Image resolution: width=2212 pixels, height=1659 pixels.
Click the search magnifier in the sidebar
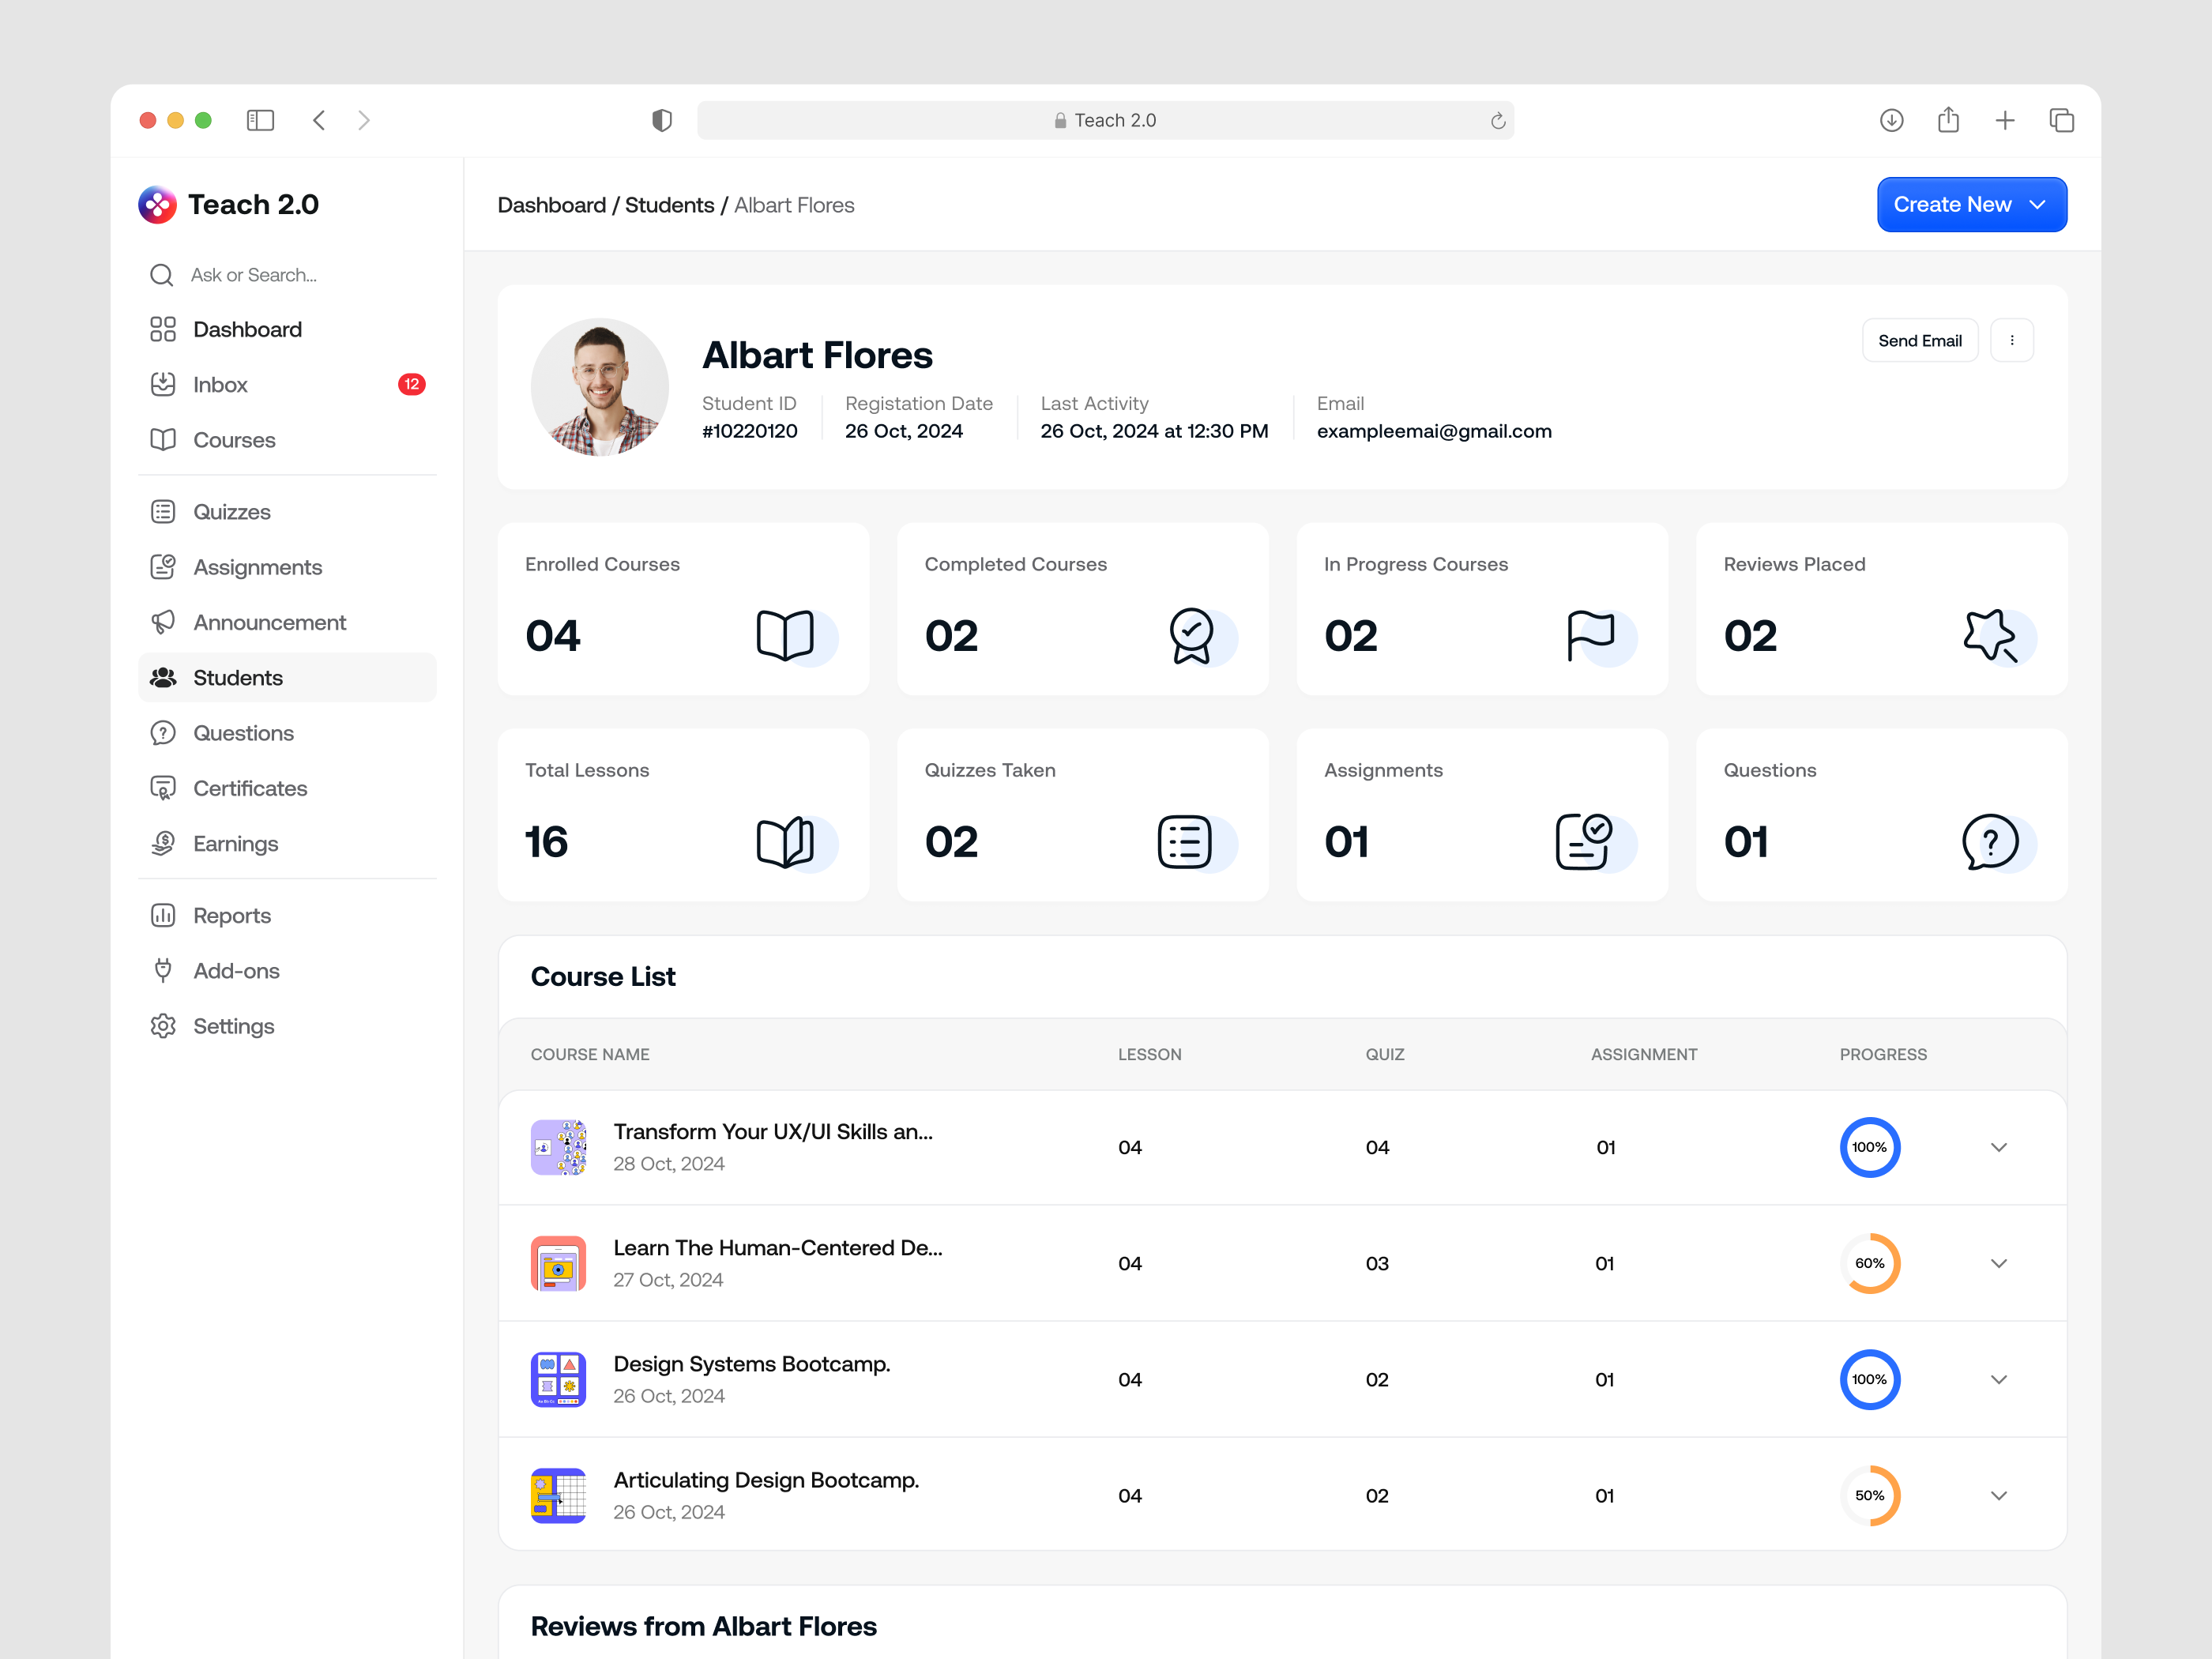[162, 274]
